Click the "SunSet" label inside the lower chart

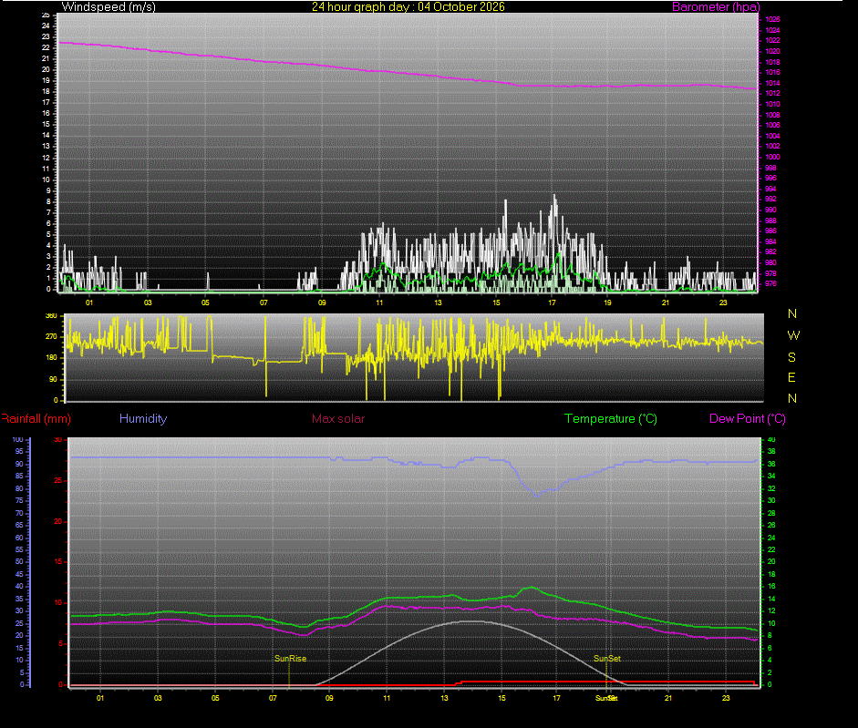point(607,659)
